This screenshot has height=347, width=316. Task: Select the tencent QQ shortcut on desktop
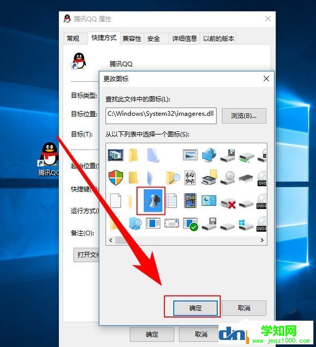(48, 160)
